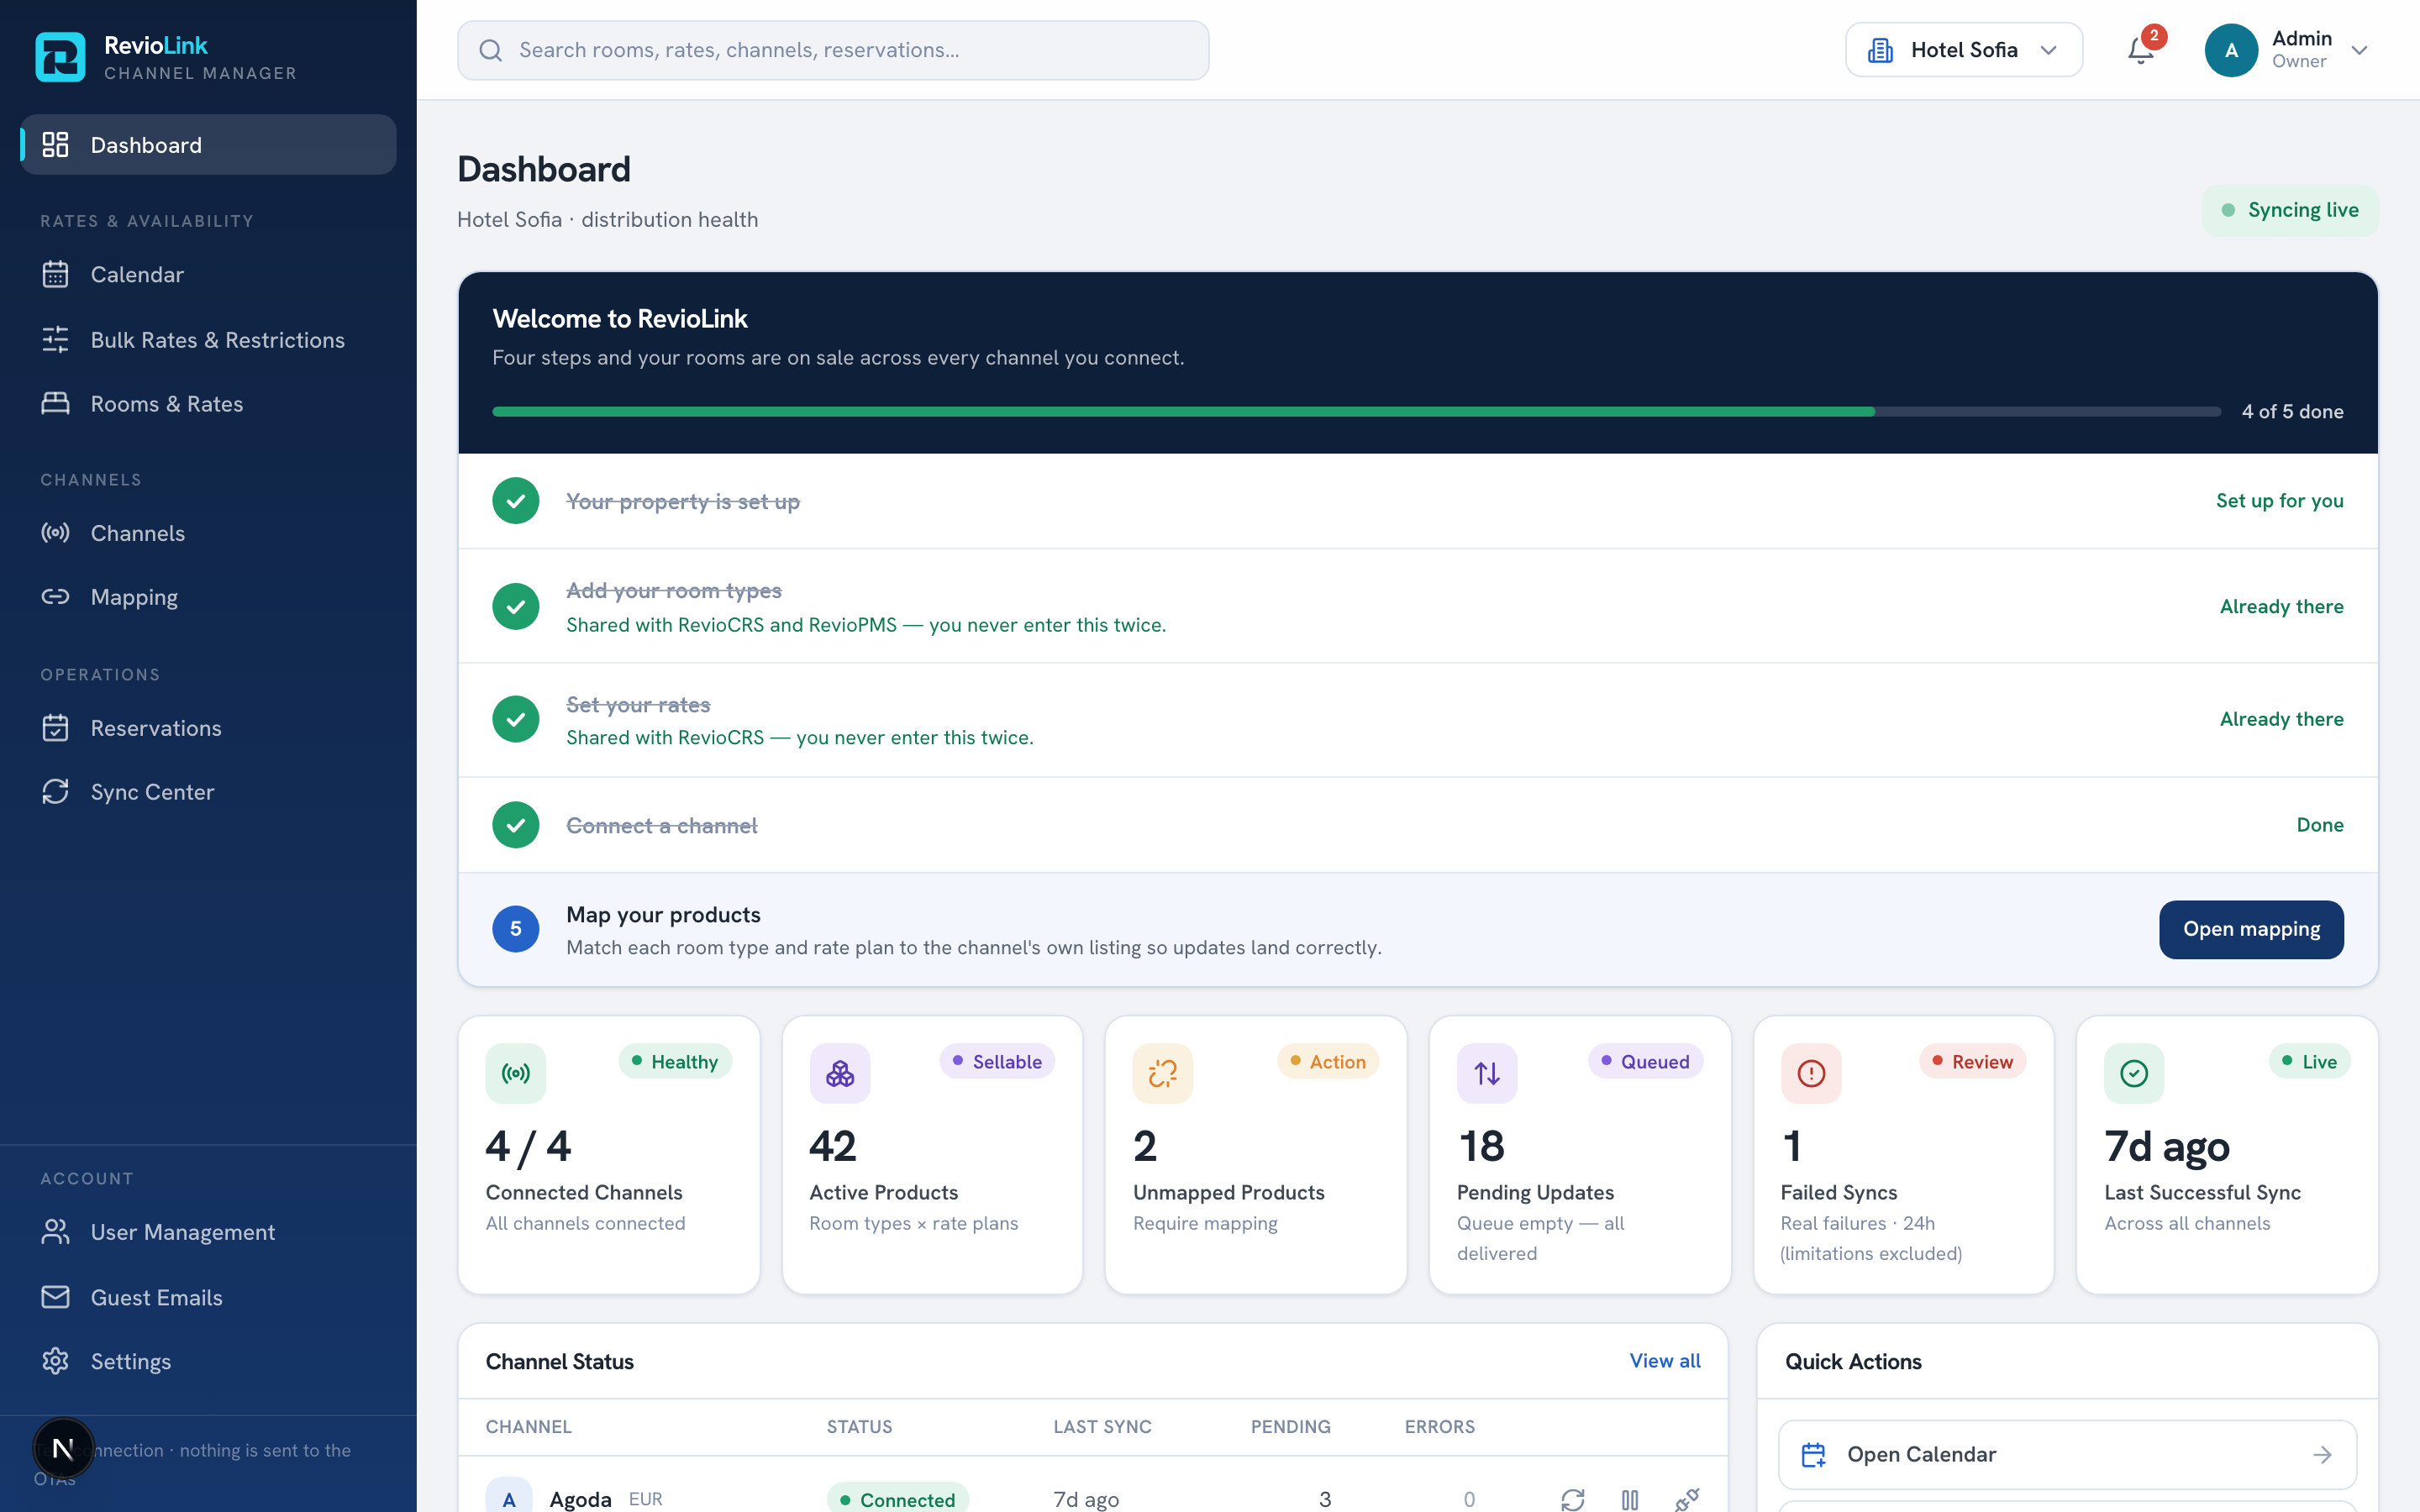The width and height of the screenshot is (2420, 1512).
Task: Click the Last Successful Sync check icon
Action: tap(2134, 1073)
